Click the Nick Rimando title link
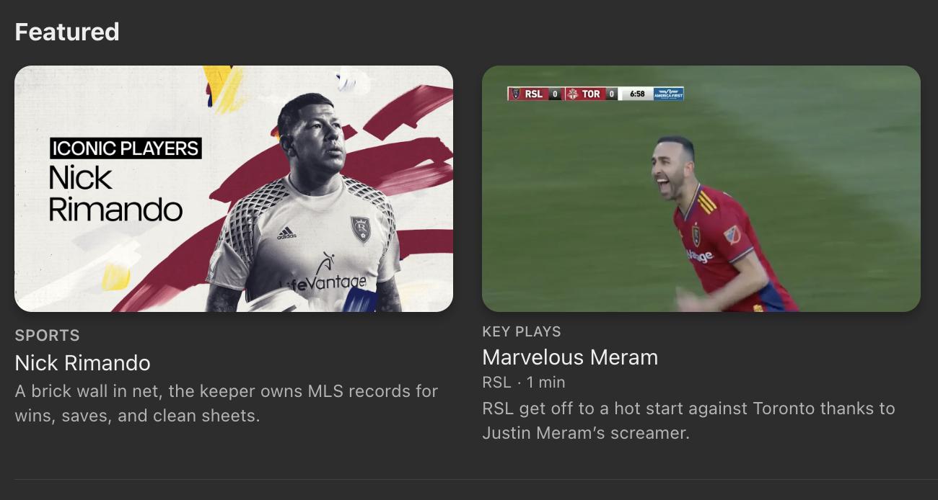 pyautogui.click(x=84, y=364)
